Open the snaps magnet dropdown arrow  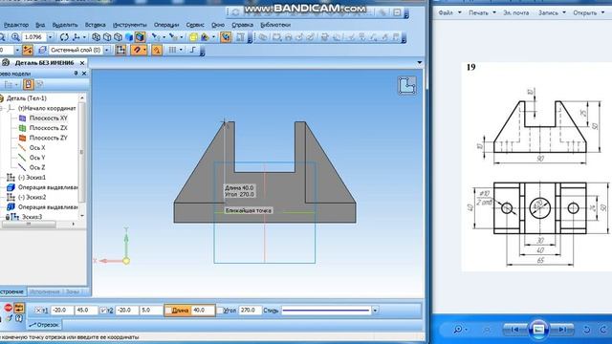144,50
